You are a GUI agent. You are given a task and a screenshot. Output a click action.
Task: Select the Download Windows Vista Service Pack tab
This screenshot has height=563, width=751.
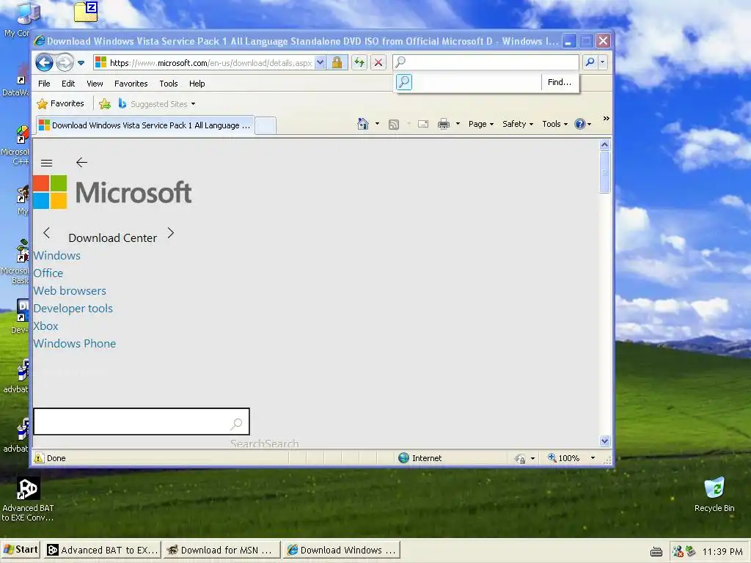(146, 125)
